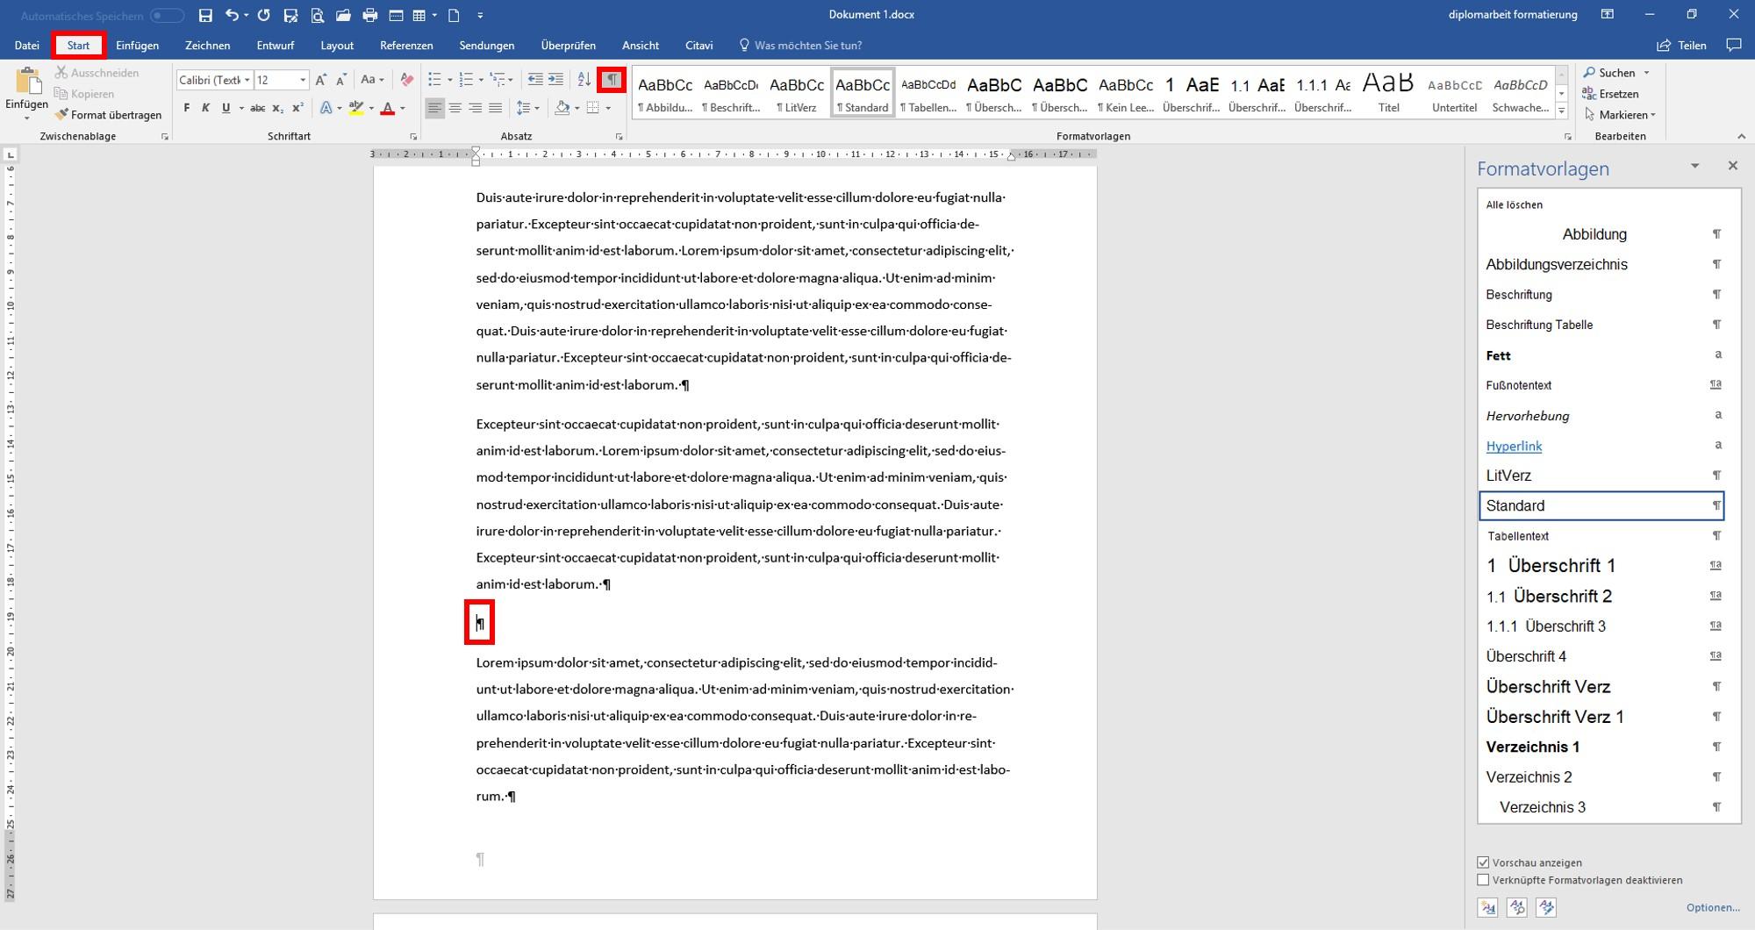Expand the styles gallery more arrow
This screenshot has height=930, width=1755.
[x=1561, y=111]
